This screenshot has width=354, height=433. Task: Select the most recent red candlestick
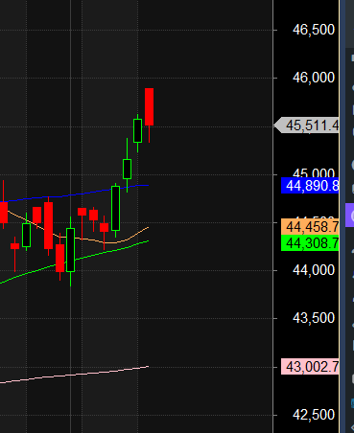click(149, 107)
